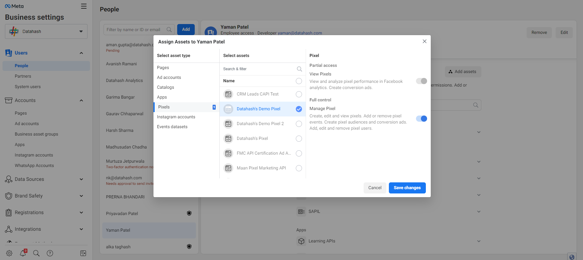583x260 pixels.
Task: Click the Edit button
Action: click(x=564, y=33)
